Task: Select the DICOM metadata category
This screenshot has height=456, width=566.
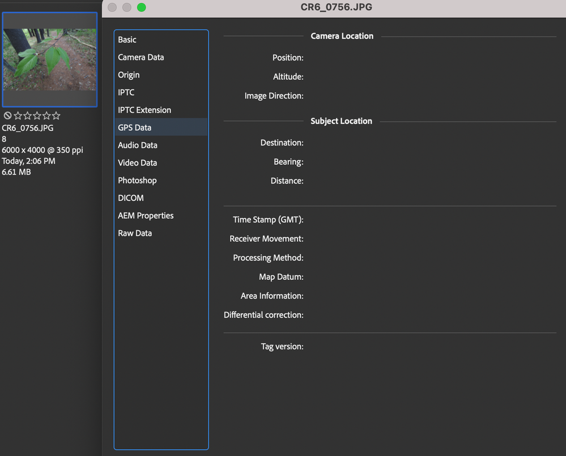Action: click(x=130, y=198)
